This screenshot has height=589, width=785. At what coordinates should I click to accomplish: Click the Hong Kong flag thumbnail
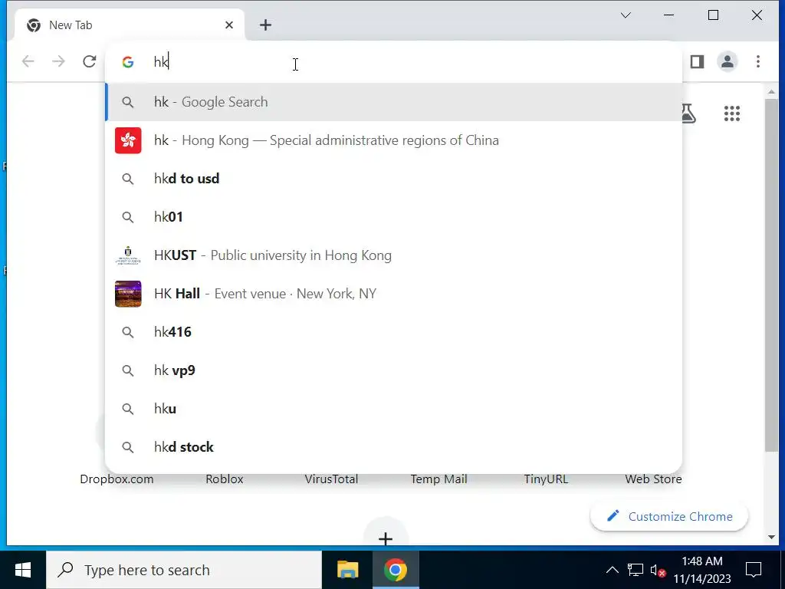tap(128, 140)
